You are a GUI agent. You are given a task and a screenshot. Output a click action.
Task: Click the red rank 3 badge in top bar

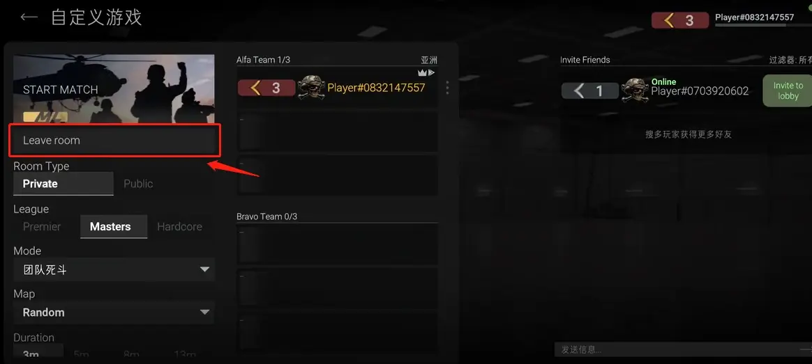(x=680, y=20)
